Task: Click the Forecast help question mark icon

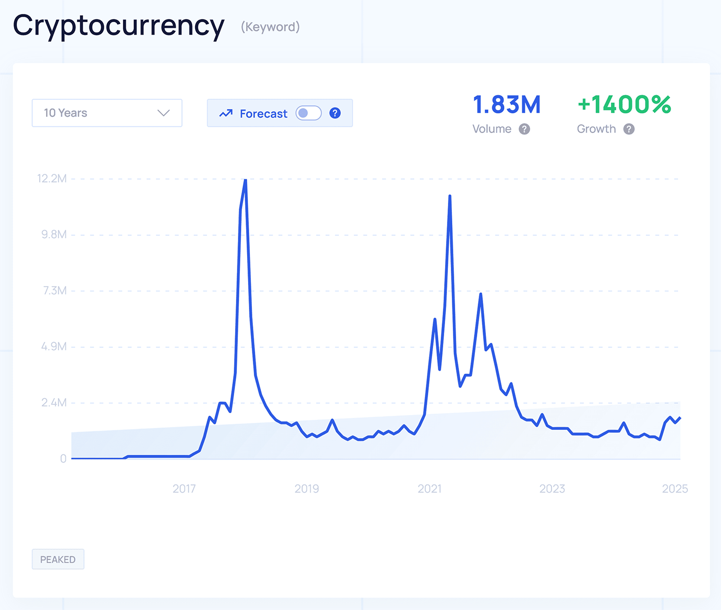Action: [x=335, y=113]
